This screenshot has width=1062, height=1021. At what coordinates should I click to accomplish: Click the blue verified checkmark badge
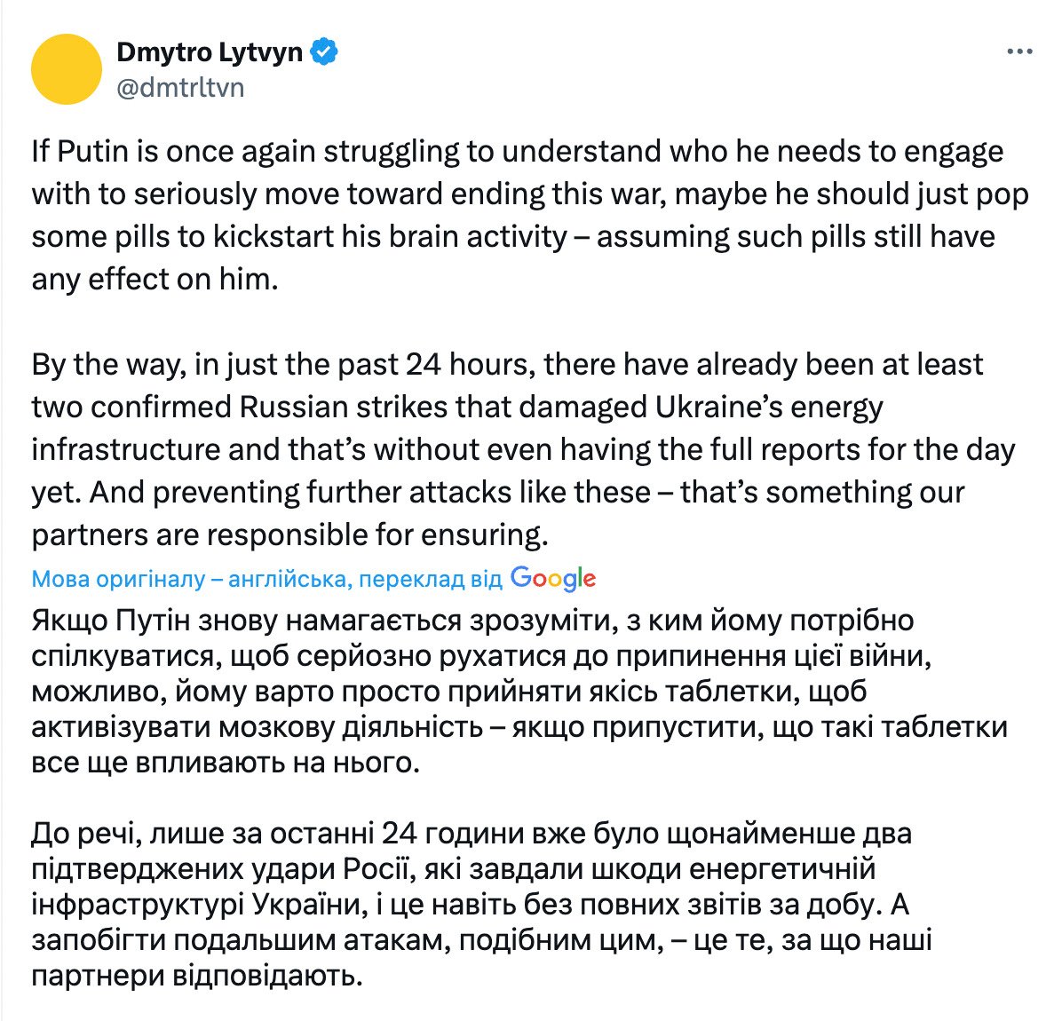point(324,52)
